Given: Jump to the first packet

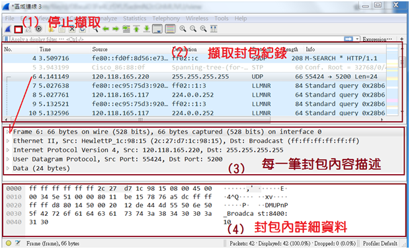Looking at the screenshot, I should [x=136, y=29].
